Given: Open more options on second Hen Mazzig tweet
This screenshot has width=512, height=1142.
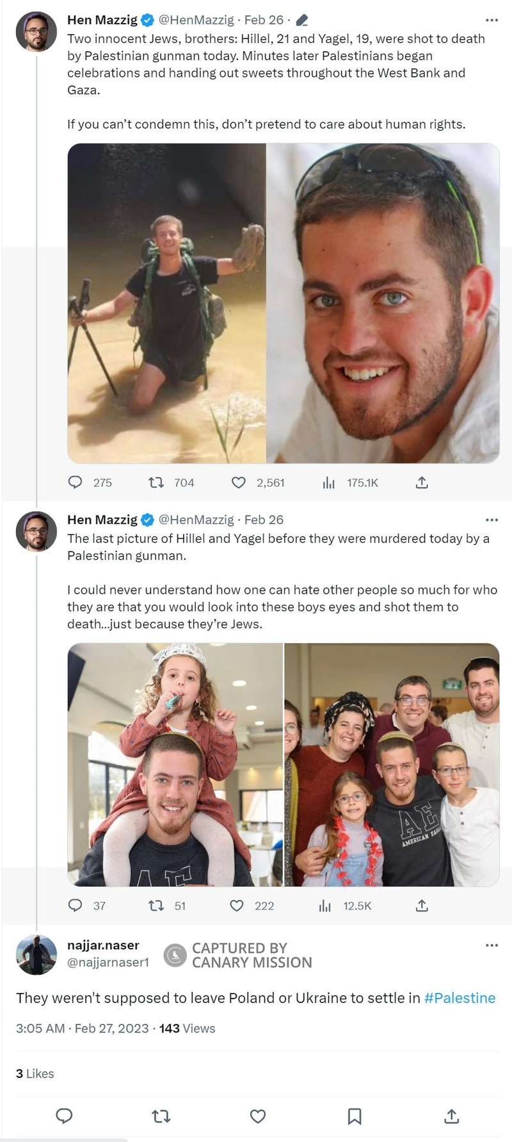Looking at the screenshot, I should pyautogui.click(x=492, y=520).
